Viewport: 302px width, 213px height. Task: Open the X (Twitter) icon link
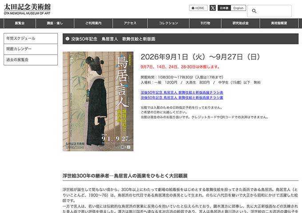tap(213, 8)
